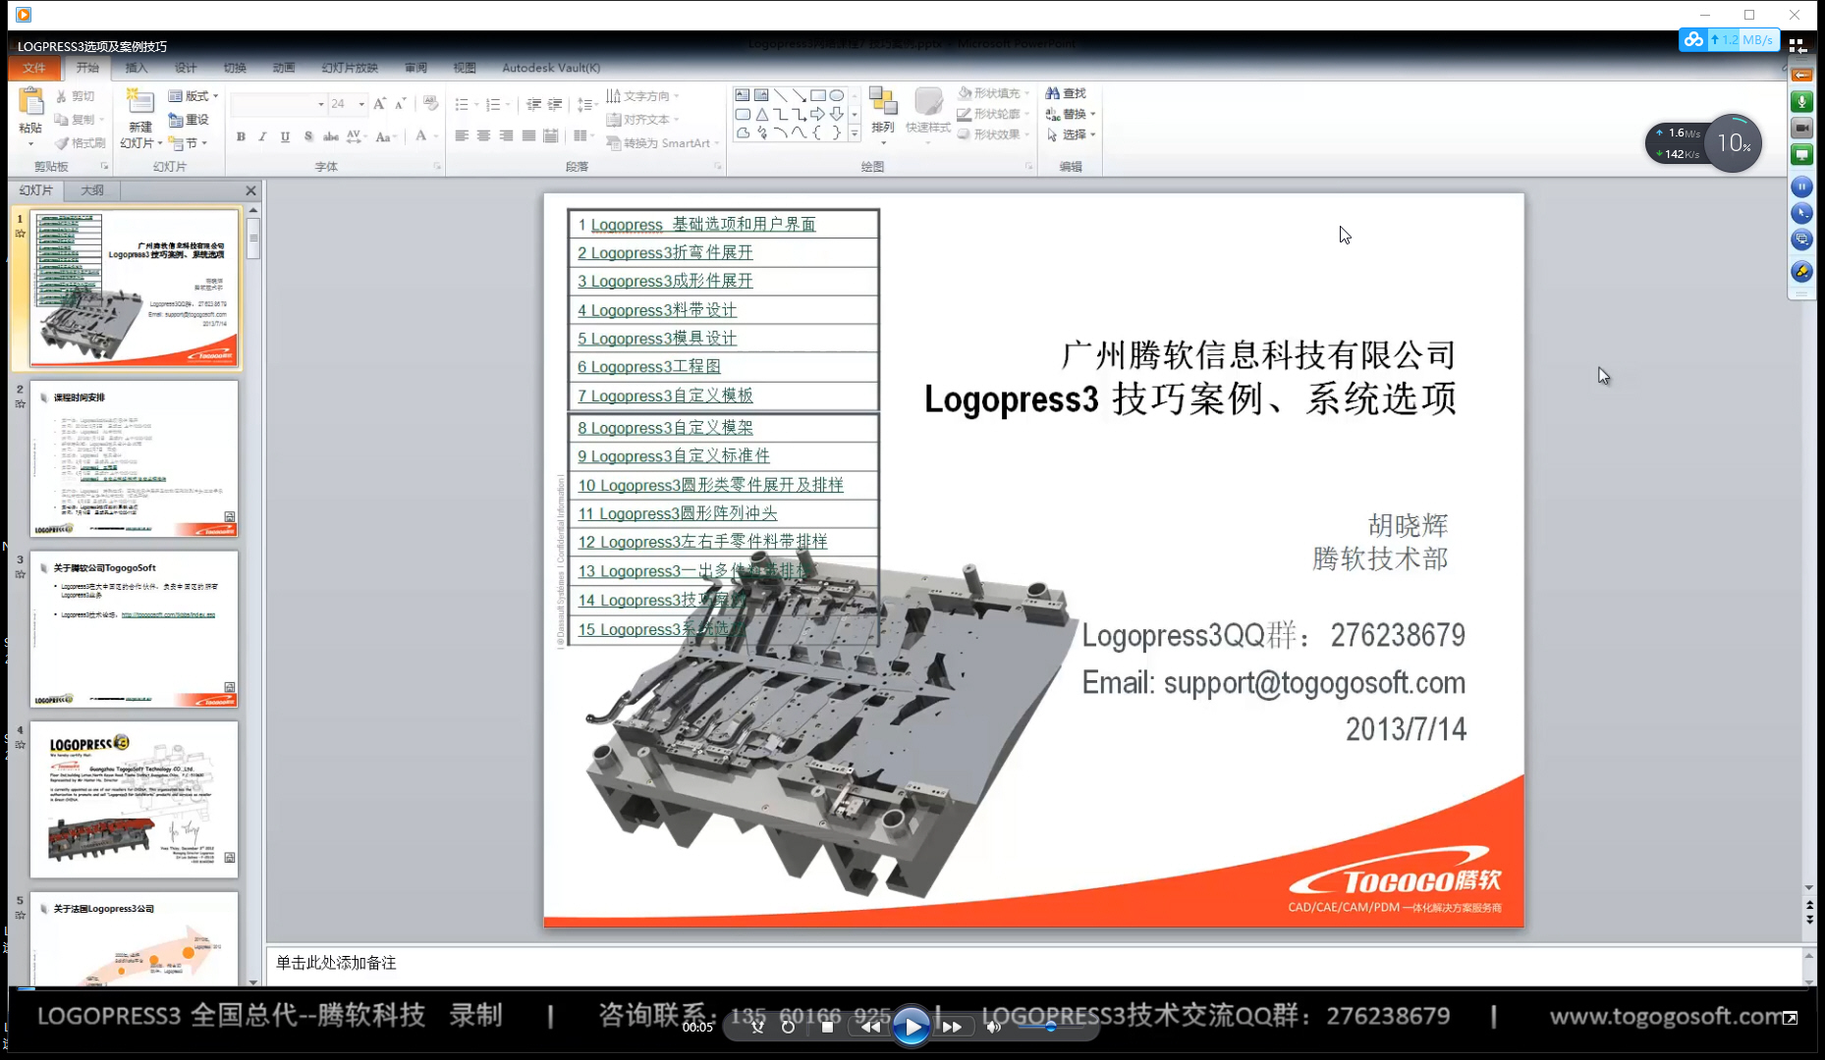
Task: Toggle Underline formatting
Action: [285, 136]
